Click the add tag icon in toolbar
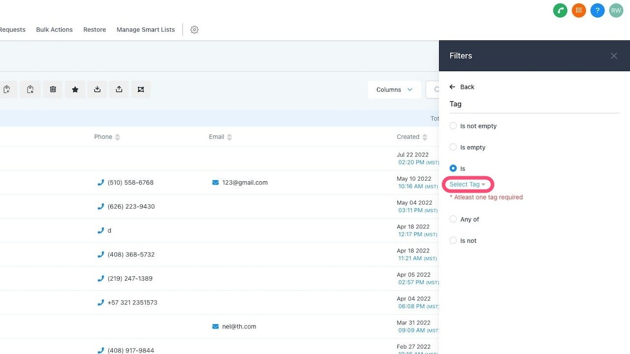 pos(7,90)
